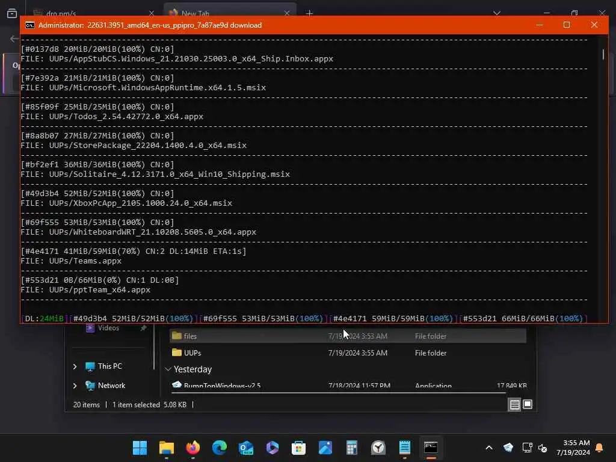
Task: Open Outlook (new) from the taskbar
Action: (246, 448)
